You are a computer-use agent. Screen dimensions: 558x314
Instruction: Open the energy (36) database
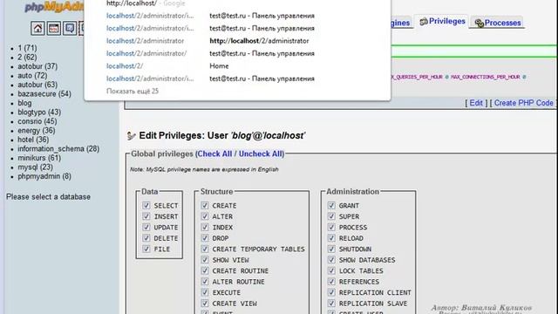tap(37, 131)
